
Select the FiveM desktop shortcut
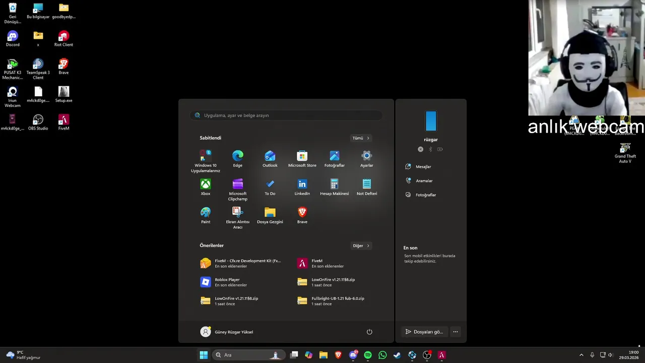(63, 123)
